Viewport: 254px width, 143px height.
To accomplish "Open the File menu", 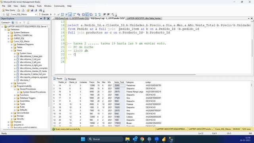I will (x=4, y=6).
